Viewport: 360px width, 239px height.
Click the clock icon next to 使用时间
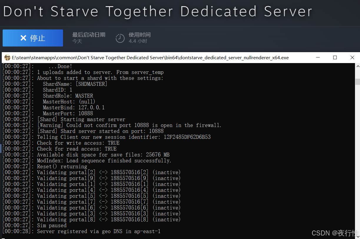pos(120,38)
